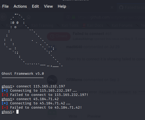The width and height of the screenshot is (145, 120).
Task: Click the blue [*] status marker for 45.184.71.42
Action: (5, 103)
